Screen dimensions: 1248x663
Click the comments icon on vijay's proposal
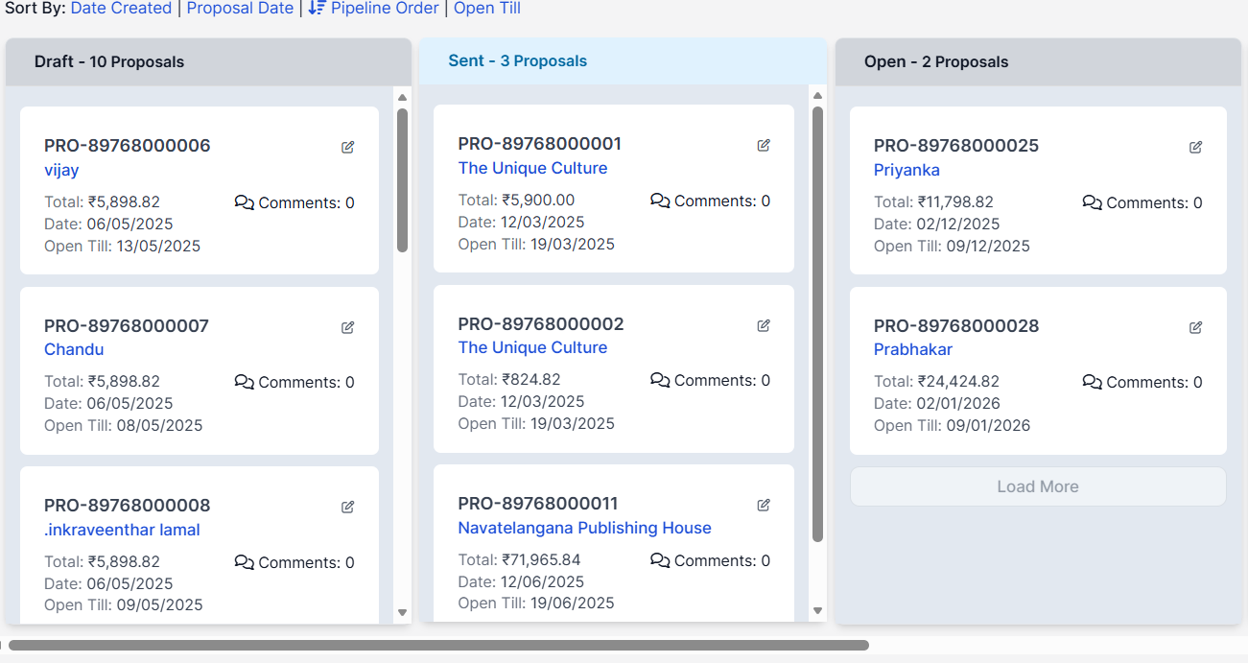(244, 202)
